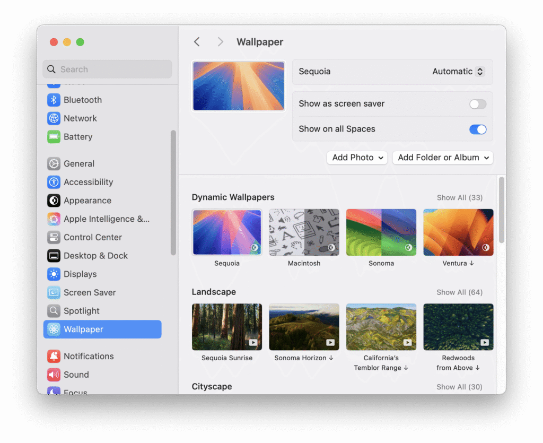Open the Add Photo dropdown
This screenshot has width=543, height=443.
[357, 158]
